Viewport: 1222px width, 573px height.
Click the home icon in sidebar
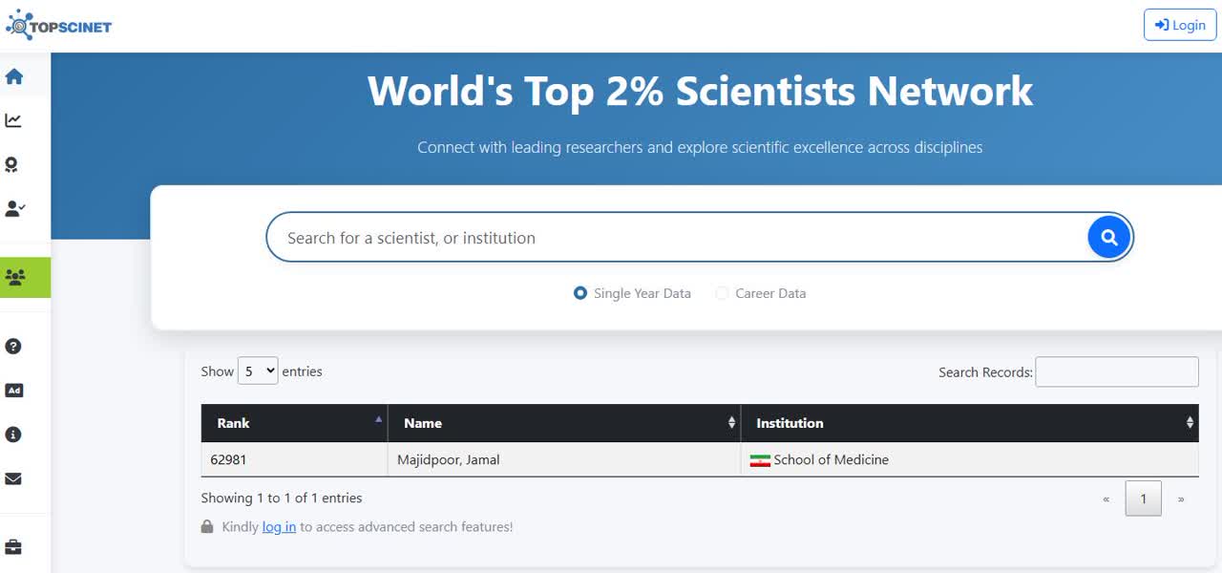(x=14, y=76)
